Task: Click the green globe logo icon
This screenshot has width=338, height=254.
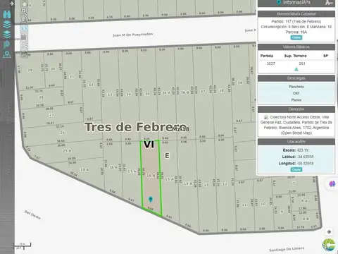Action: point(329,245)
